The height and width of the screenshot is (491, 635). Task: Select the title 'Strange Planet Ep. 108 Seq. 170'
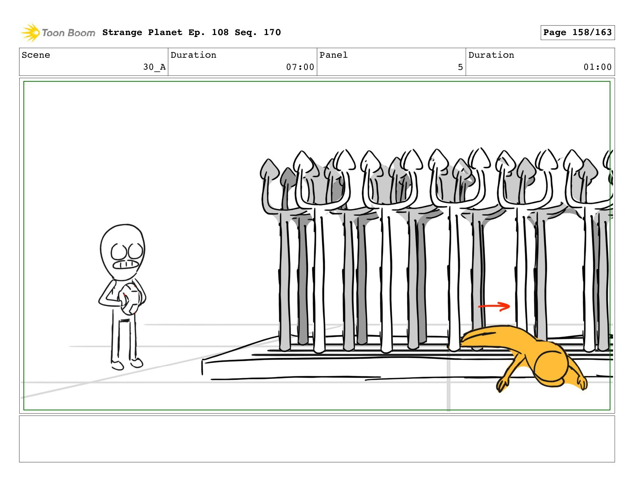[192, 32]
